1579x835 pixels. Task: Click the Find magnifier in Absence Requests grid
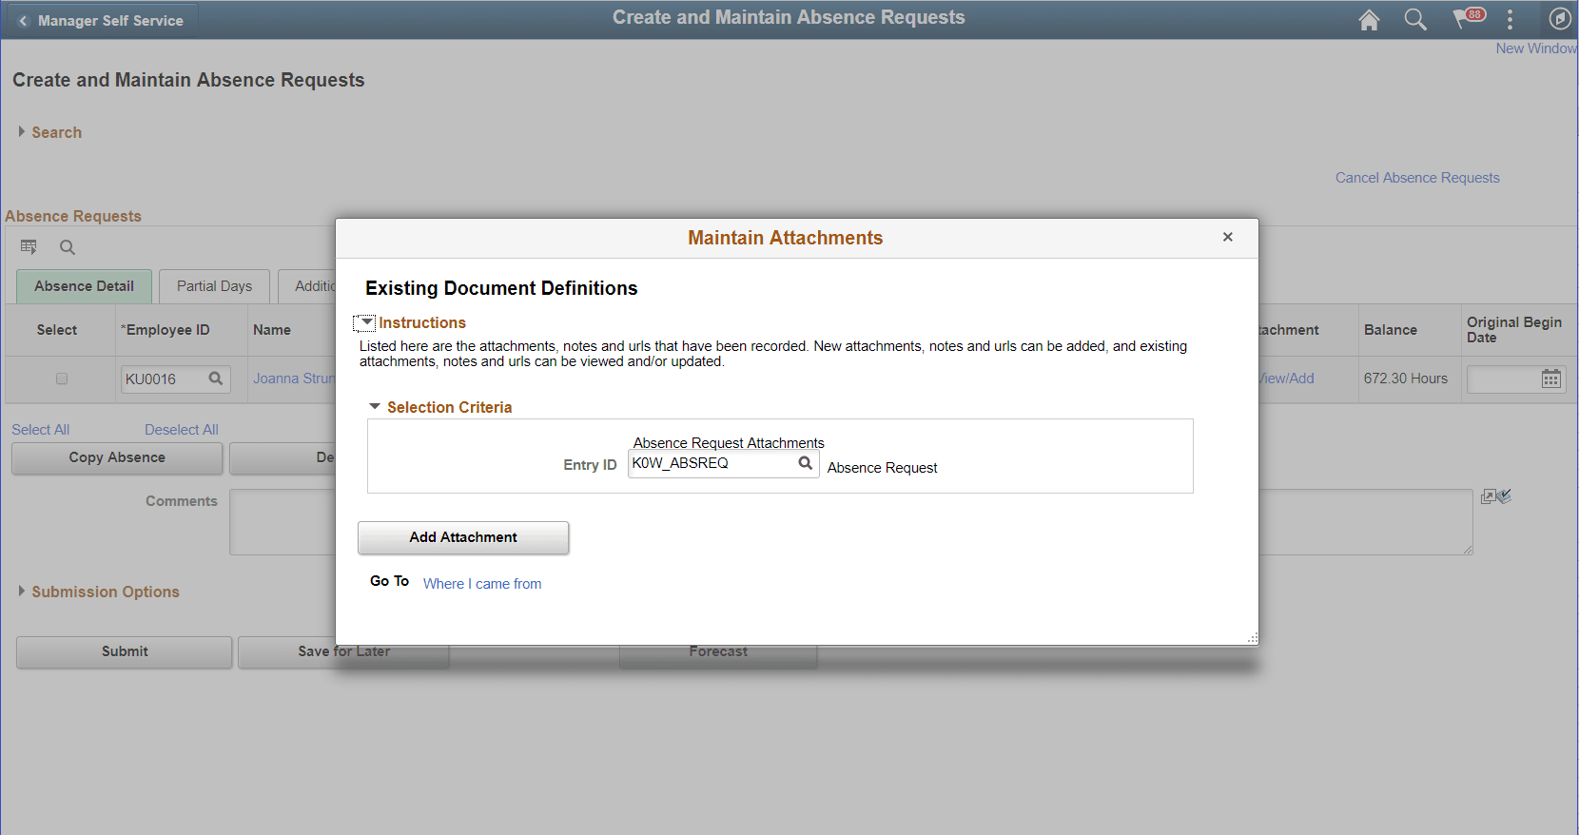[x=67, y=247]
